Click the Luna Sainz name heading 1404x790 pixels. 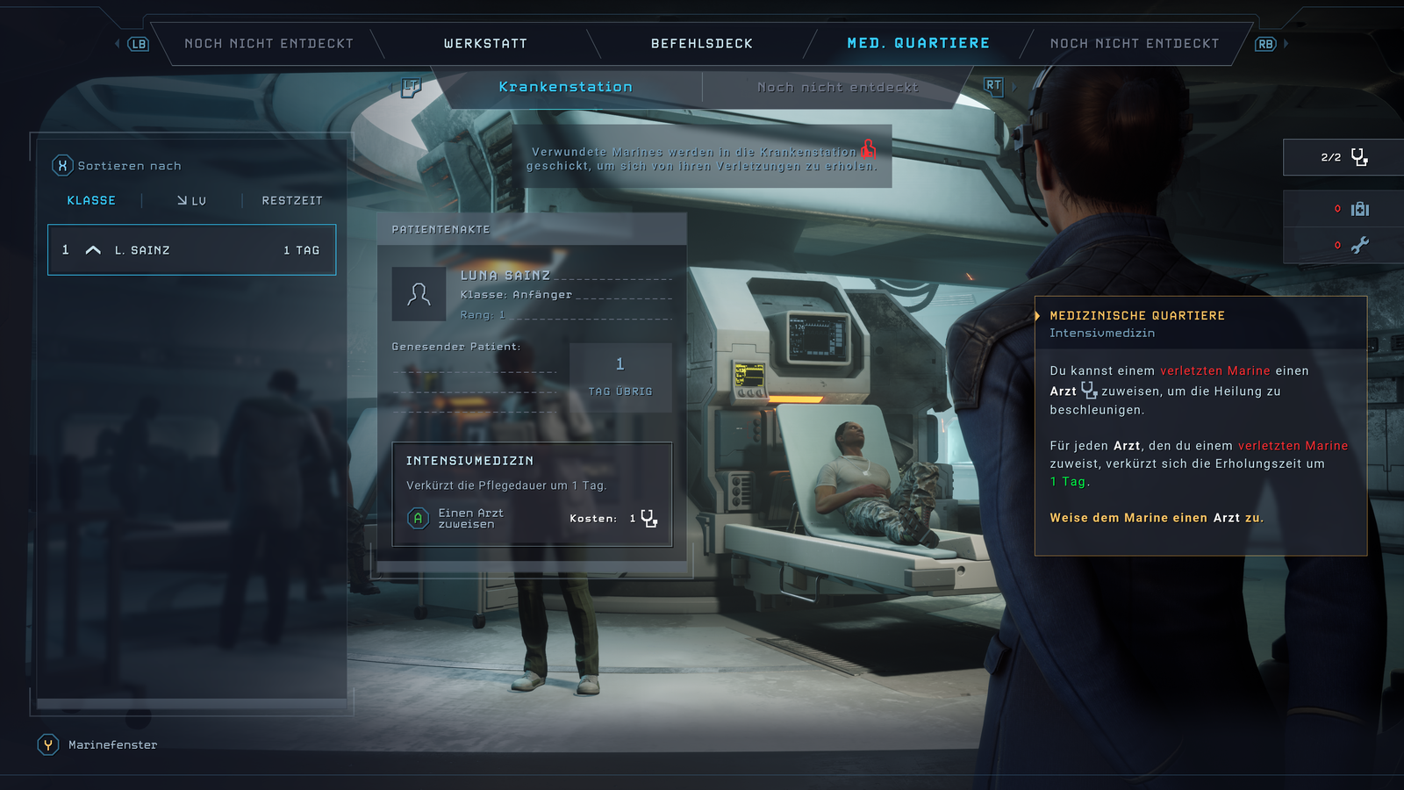(505, 276)
